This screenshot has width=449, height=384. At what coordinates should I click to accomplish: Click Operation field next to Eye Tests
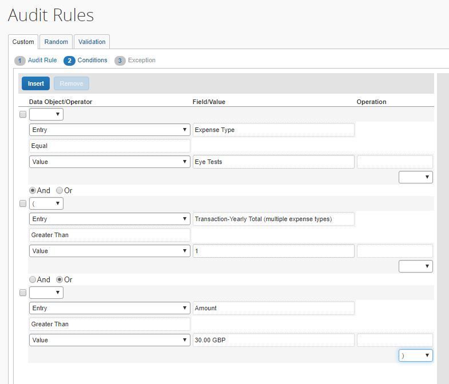pos(395,162)
